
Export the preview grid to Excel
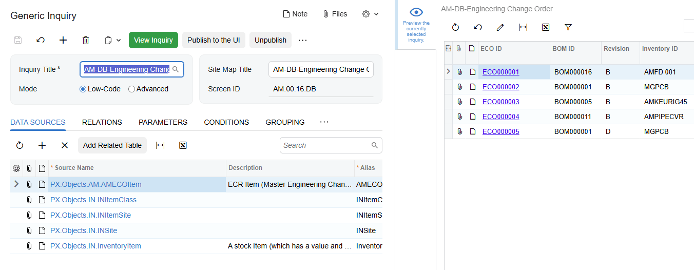pos(546,27)
